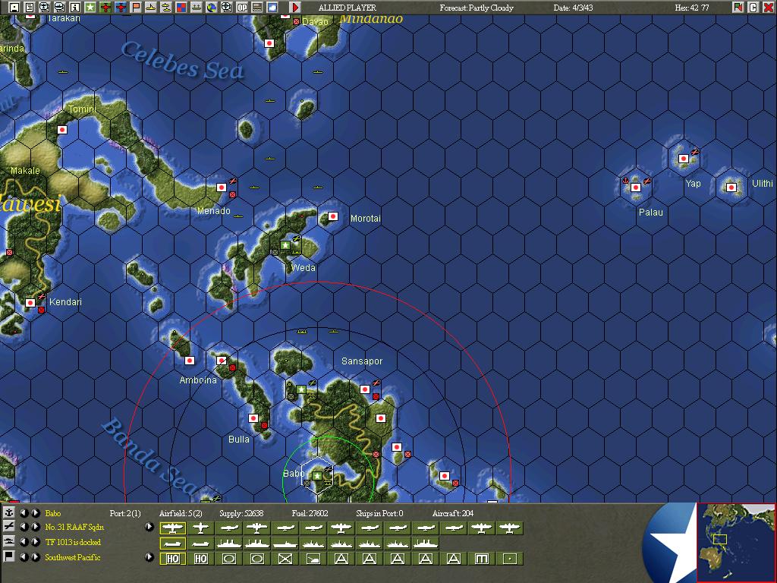Select the crossed-box infantry unit icon
The width and height of the screenshot is (777, 583).
[285, 559]
